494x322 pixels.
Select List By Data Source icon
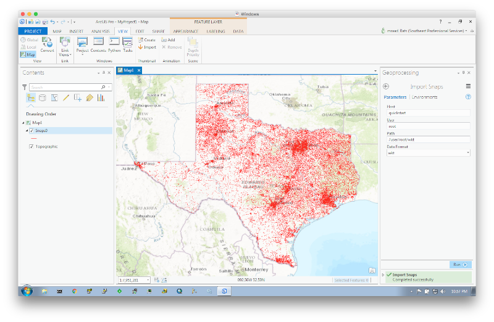click(x=42, y=98)
